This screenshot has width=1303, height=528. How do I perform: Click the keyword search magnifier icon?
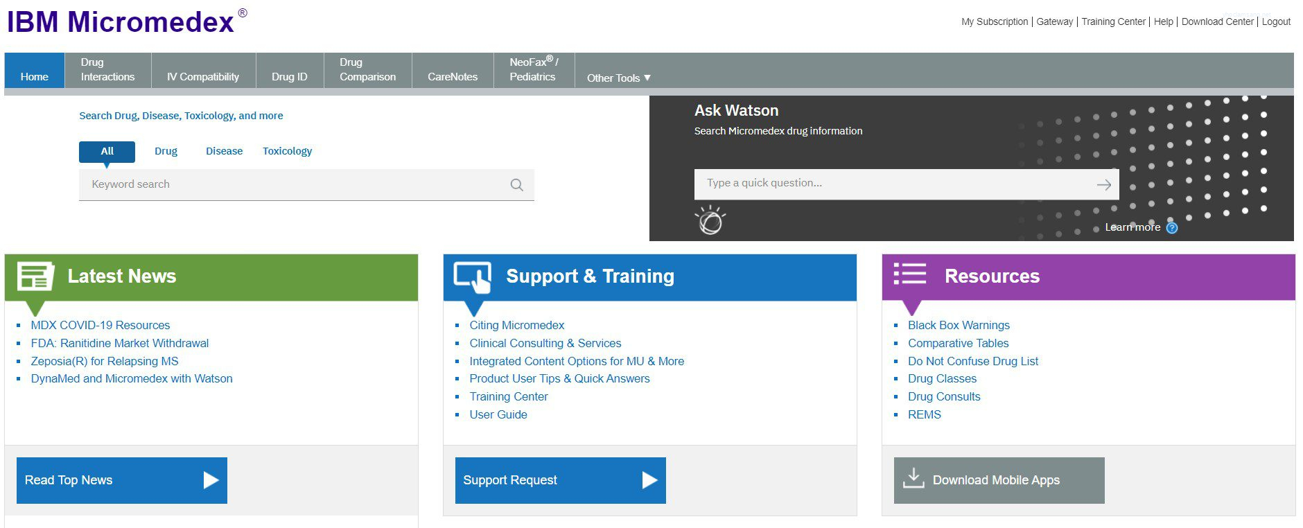516,185
